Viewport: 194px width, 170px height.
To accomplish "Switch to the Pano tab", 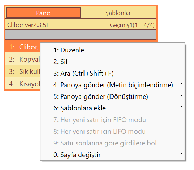I will (x=43, y=13).
